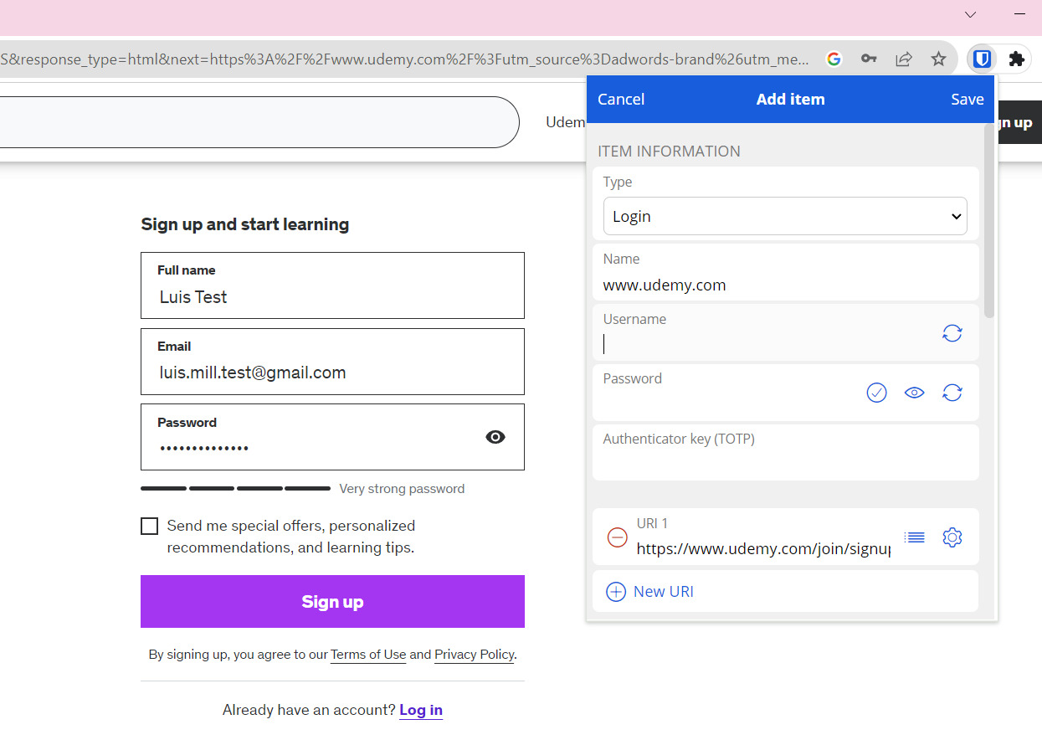Open the browser extensions puzzle menu
Viewport: 1042px width, 740px height.
(1017, 59)
